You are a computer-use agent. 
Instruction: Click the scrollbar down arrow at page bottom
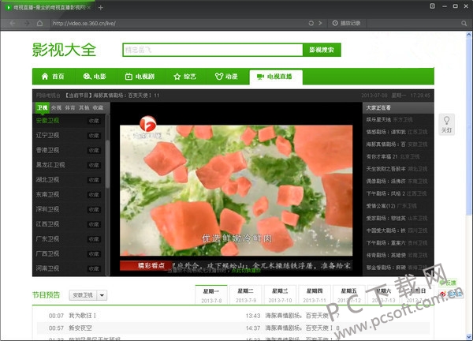coord(469,336)
